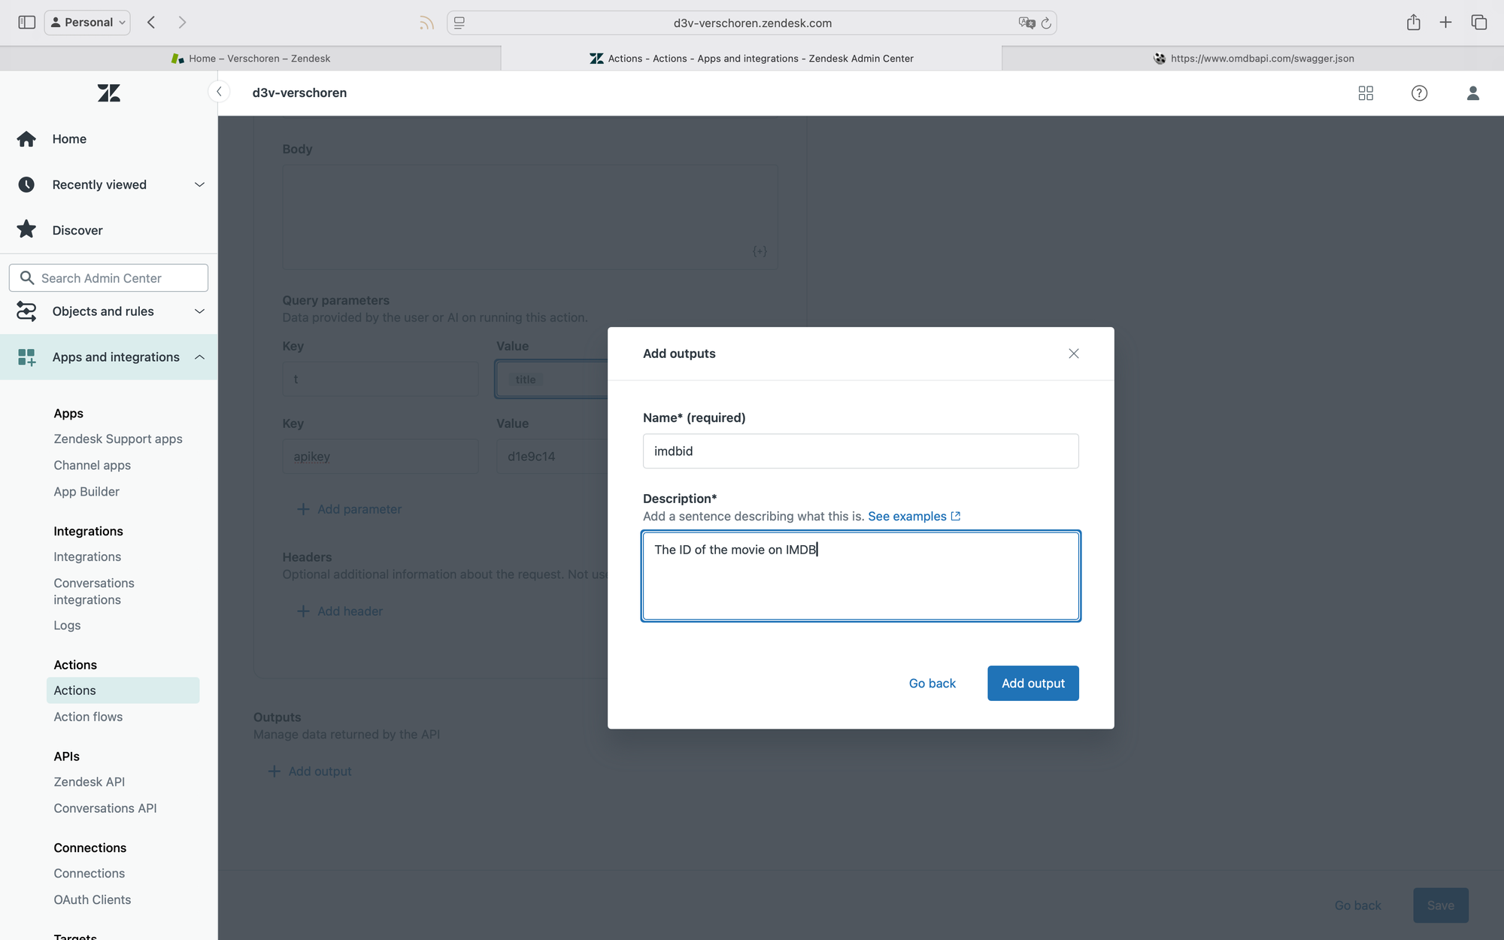Screen dimensions: 1504x940
Task: Click the Safari sidebar toggle icon
Action: (26, 23)
